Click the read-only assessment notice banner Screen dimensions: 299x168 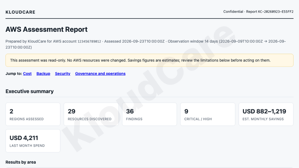coord(149,60)
